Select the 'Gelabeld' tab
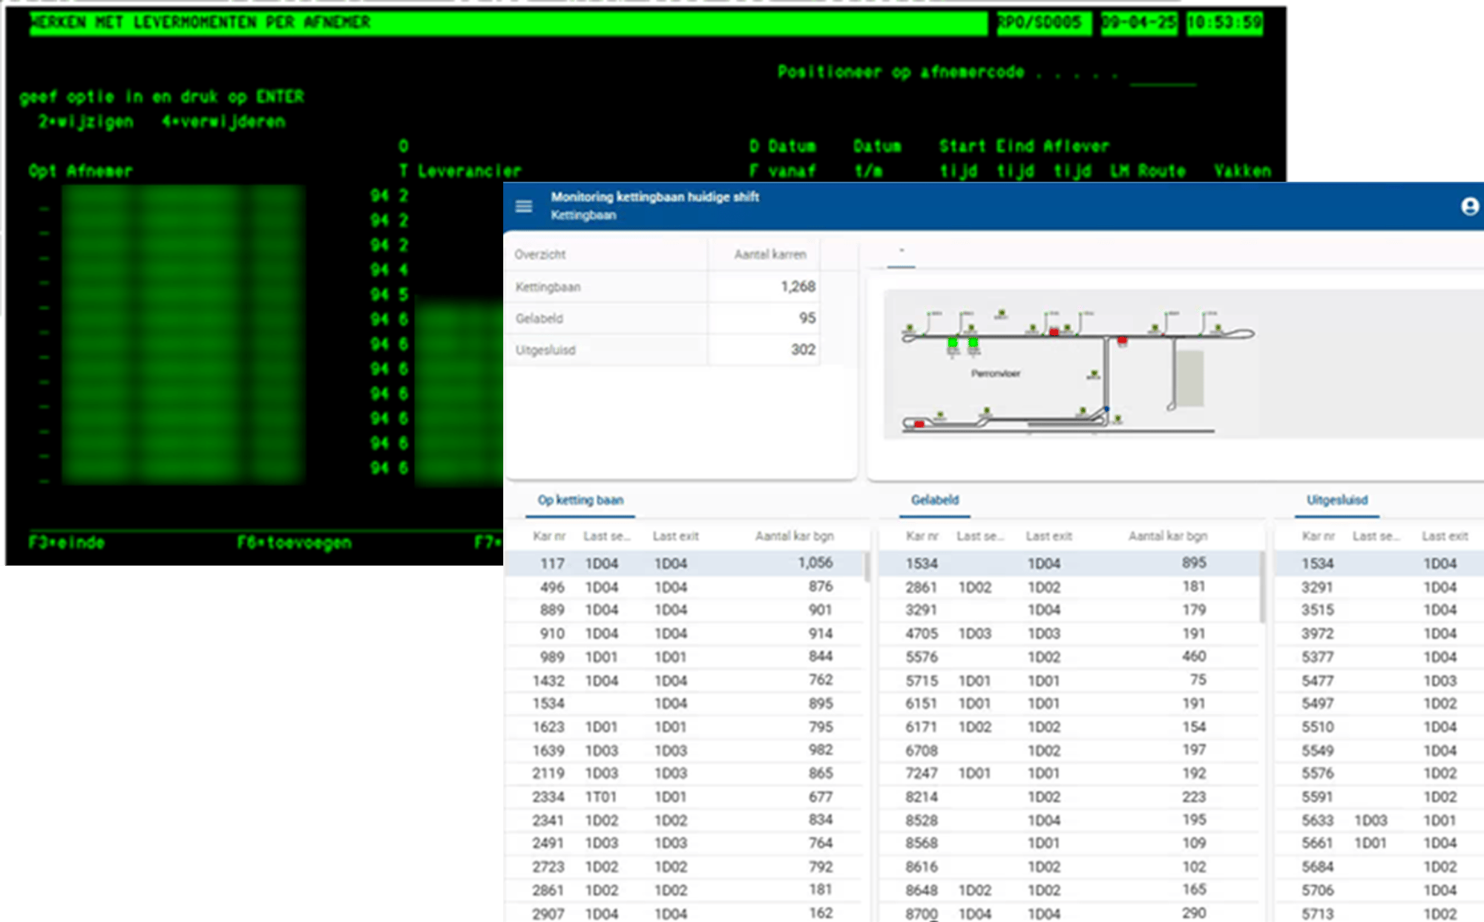1484x922 pixels. (x=935, y=500)
